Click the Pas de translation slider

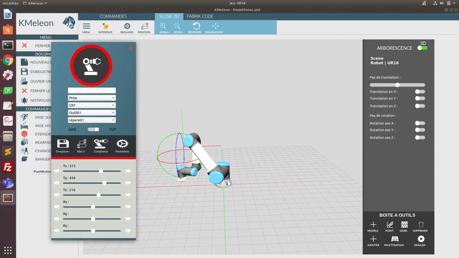point(397,85)
